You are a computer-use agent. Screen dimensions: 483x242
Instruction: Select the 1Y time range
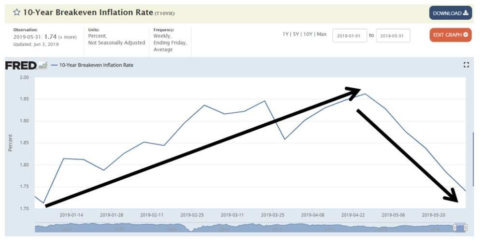(x=286, y=35)
